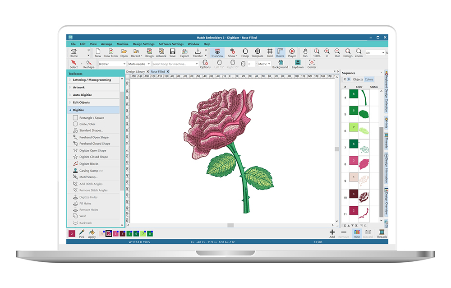Open the Metric units dropdown
Image resolution: width=451 pixels, height=288 pixels.
[x=263, y=64]
